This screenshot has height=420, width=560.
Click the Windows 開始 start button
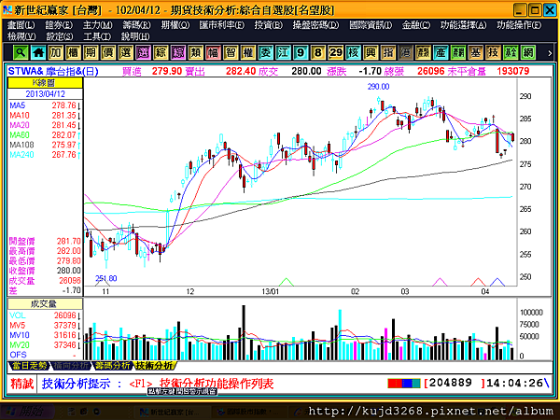point(28,412)
